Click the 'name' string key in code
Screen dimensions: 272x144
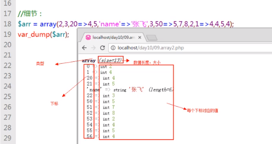click(110, 24)
